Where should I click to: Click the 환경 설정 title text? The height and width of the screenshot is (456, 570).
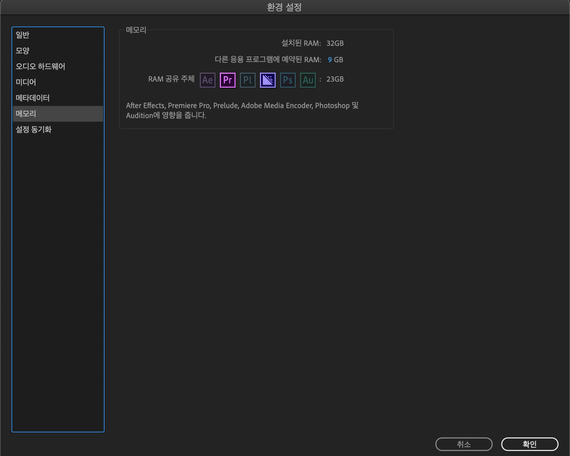point(284,7)
